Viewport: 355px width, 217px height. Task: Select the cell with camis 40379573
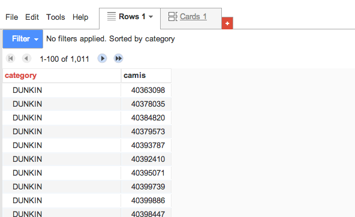pos(146,131)
